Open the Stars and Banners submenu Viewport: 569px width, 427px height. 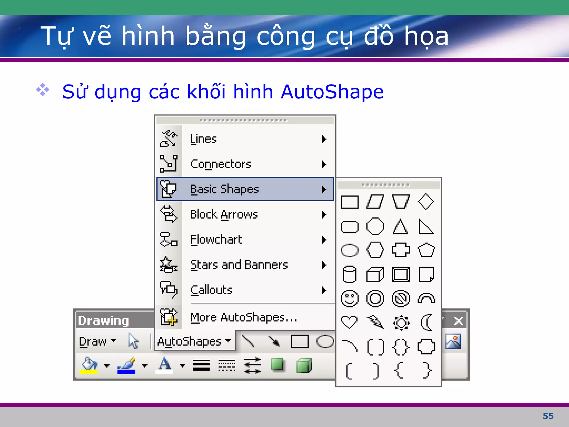[245, 265]
